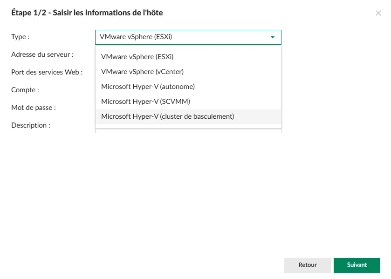Pick Microsoft Hyper-V (SCVMM) from list
The height and width of the screenshot is (279, 391).
pos(145,102)
